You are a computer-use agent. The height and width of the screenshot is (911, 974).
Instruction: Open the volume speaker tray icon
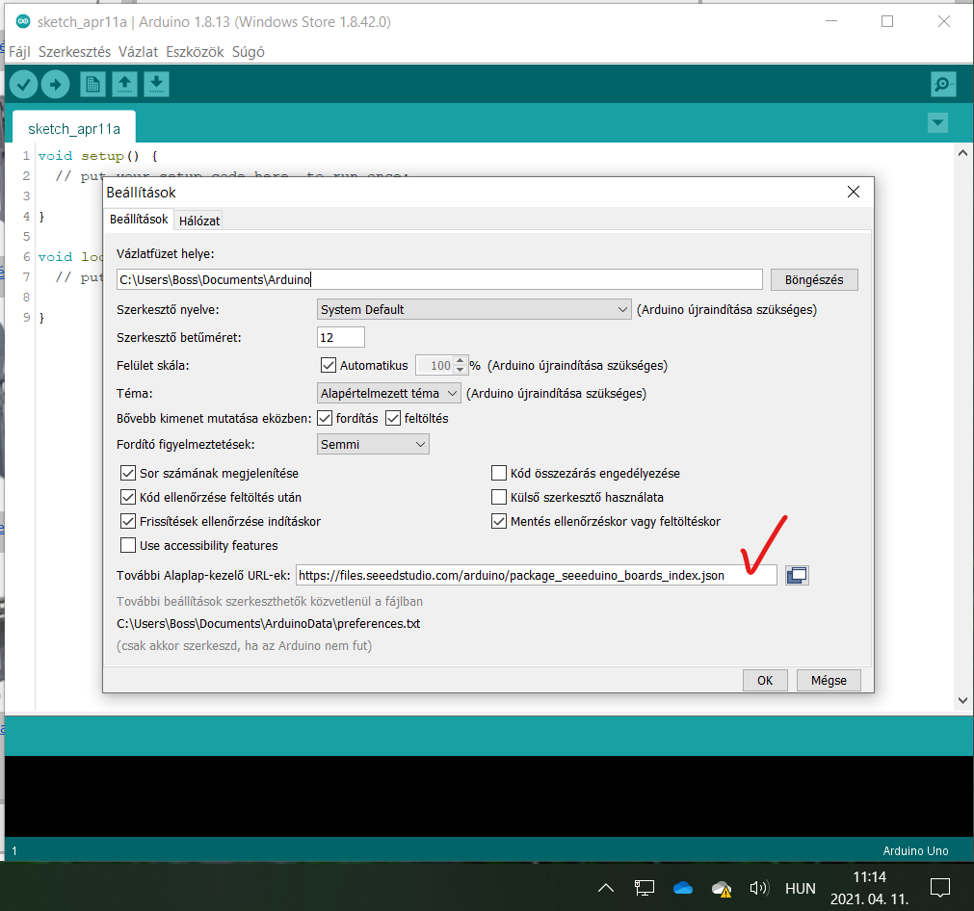point(759,888)
